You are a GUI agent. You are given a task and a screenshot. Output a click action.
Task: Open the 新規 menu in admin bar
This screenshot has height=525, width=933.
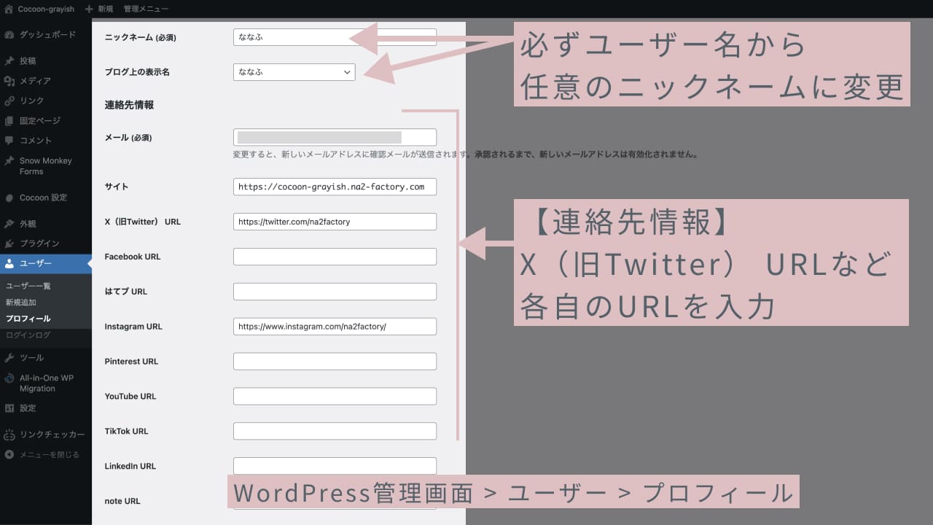(99, 9)
